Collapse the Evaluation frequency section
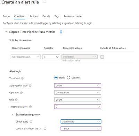This screenshot has height=136, width=139. [x=13, y=115]
